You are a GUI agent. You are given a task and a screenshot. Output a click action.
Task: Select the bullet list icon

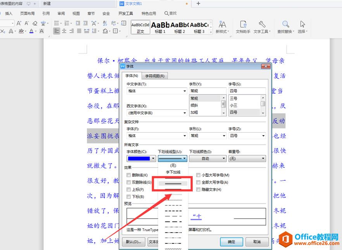(57, 23)
